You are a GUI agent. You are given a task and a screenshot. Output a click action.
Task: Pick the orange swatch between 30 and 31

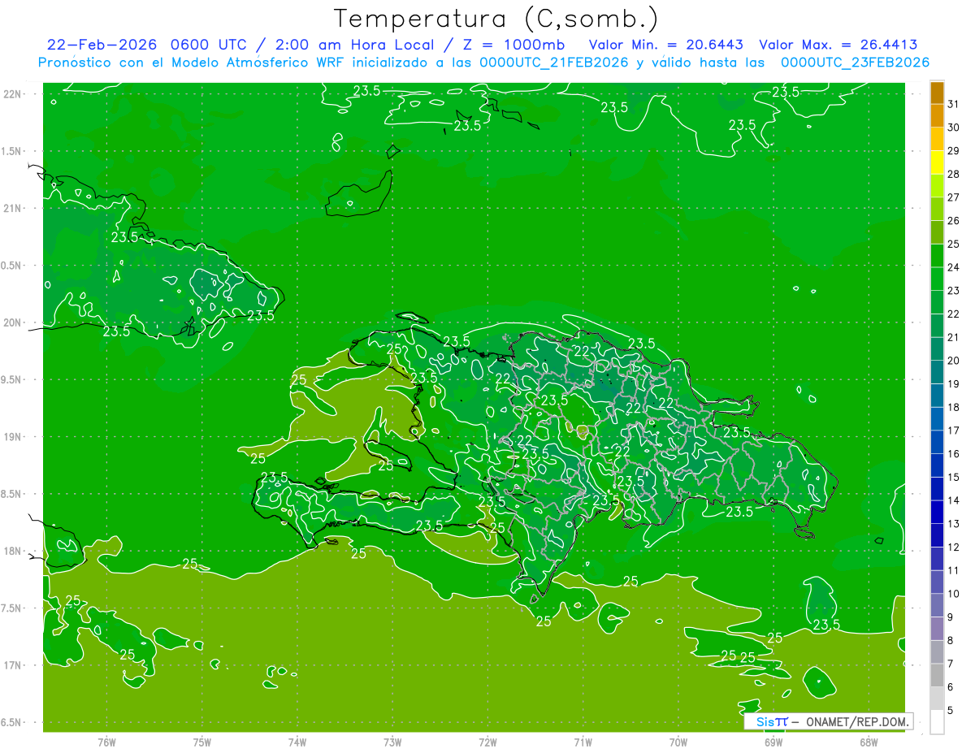pyautogui.click(x=937, y=116)
